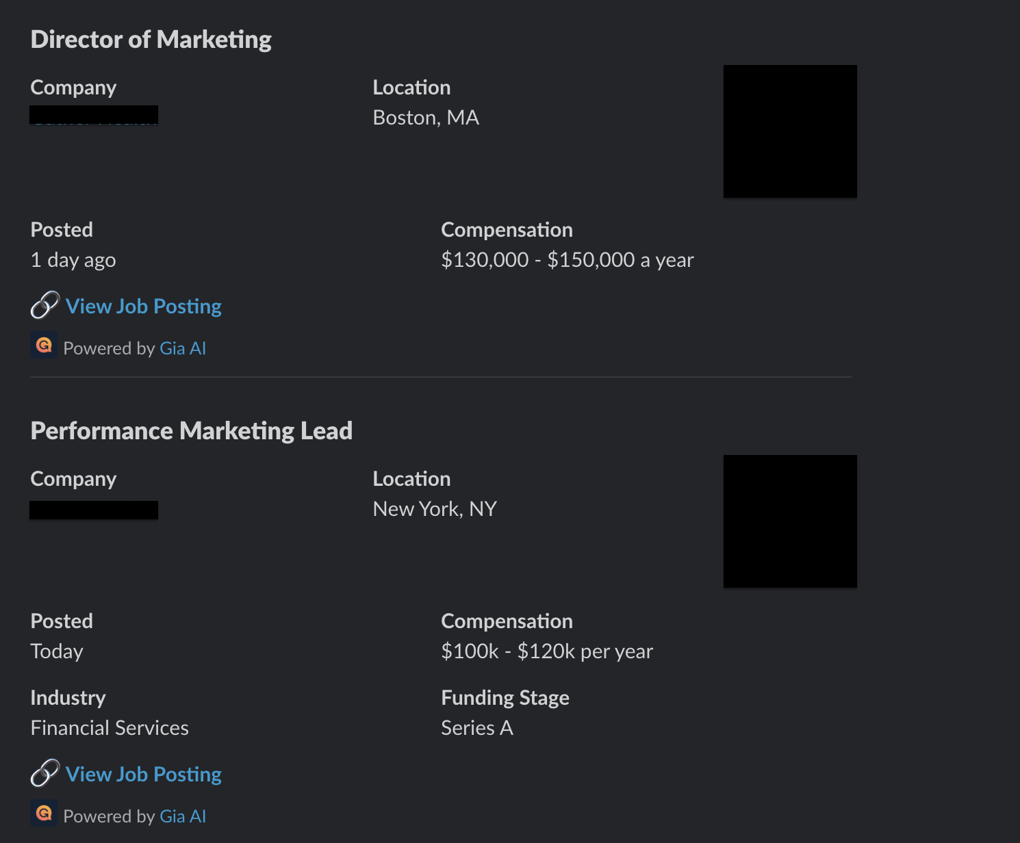Open View Job Posting for Director of Marketing

click(144, 307)
